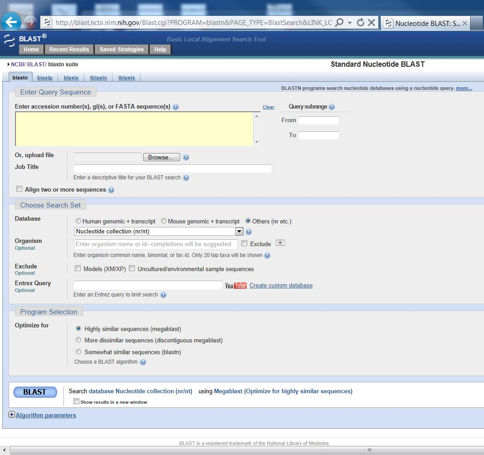Enable Show results in a new window
This screenshot has height=455, width=484.
[x=76, y=401]
